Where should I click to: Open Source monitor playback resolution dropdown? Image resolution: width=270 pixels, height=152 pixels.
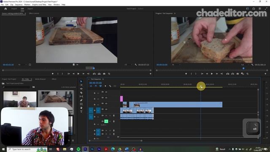(x=128, y=65)
